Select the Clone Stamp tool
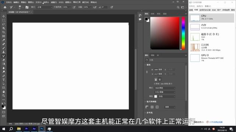 tap(4, 52)
